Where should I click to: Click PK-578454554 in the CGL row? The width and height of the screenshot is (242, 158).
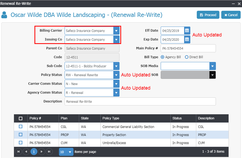point(40,127)
